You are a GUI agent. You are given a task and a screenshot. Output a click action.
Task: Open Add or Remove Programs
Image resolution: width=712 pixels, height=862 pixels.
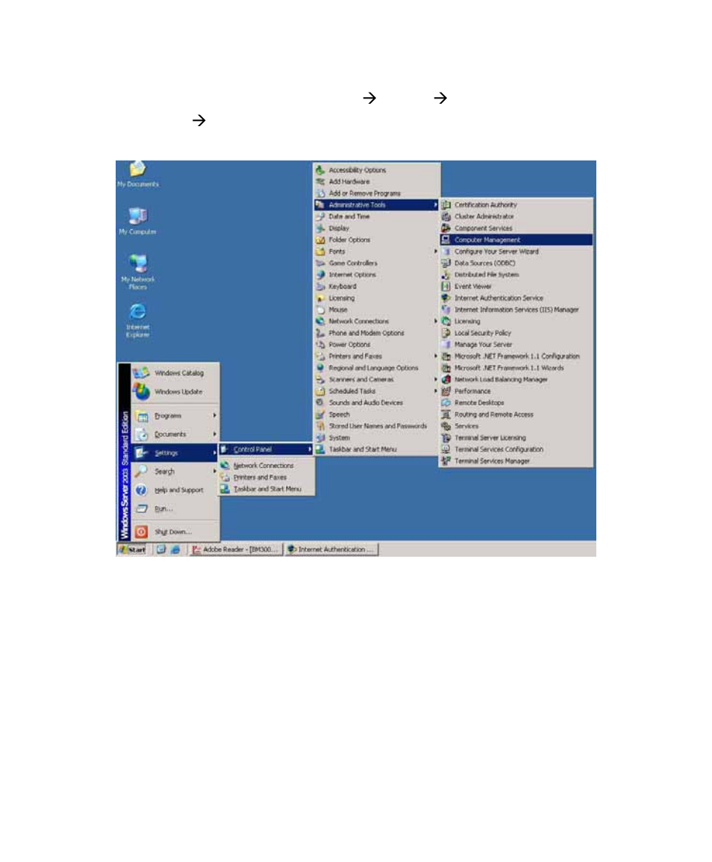pos(377,193)
